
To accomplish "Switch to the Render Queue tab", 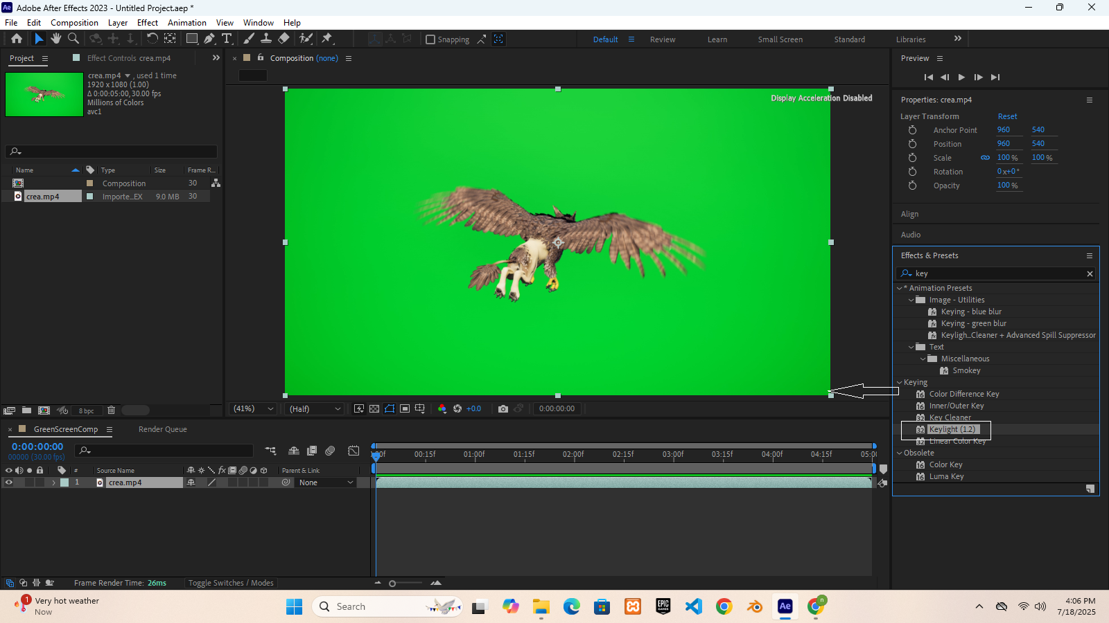I will 163,429.
